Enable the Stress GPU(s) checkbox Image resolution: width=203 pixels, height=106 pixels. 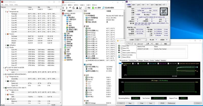(121, 57)
